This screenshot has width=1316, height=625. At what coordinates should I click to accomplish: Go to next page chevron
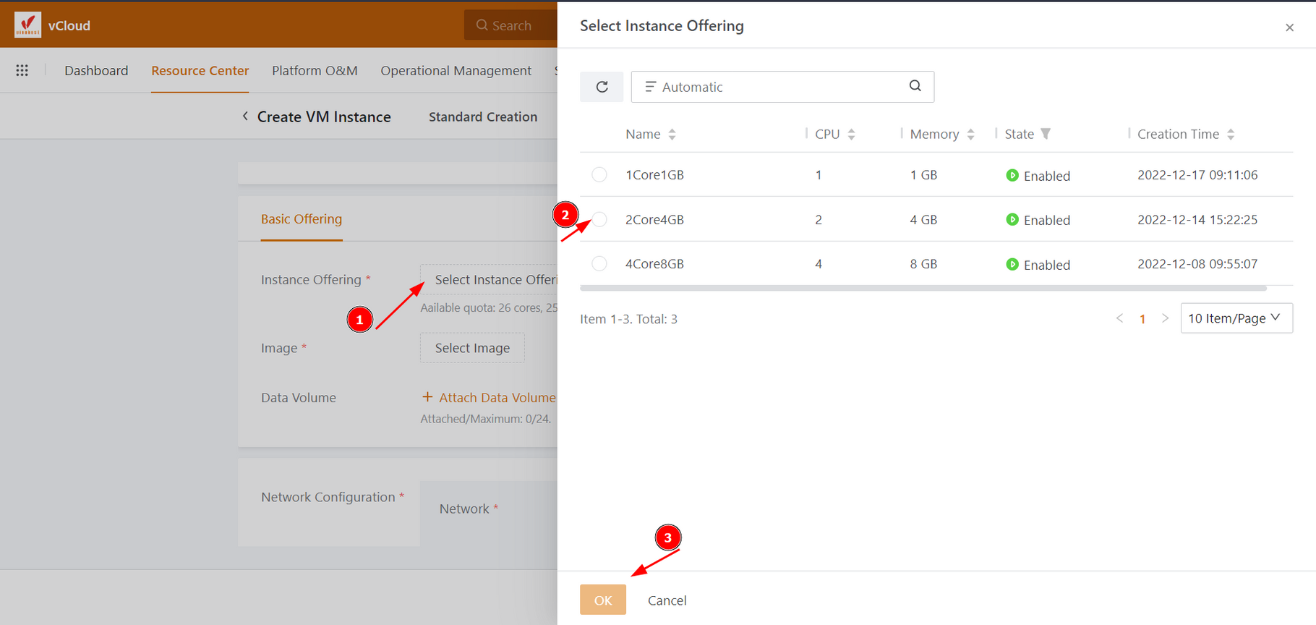tap(1165, 318)
